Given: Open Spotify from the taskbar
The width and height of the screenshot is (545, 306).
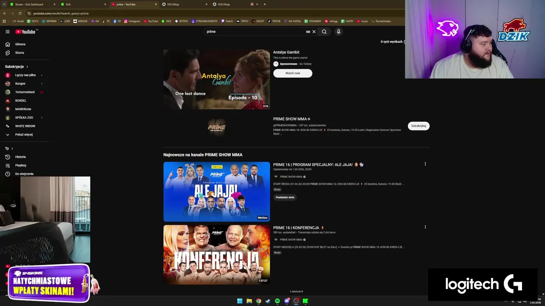Looking at the screenshot, I should (x=277, y=301).
